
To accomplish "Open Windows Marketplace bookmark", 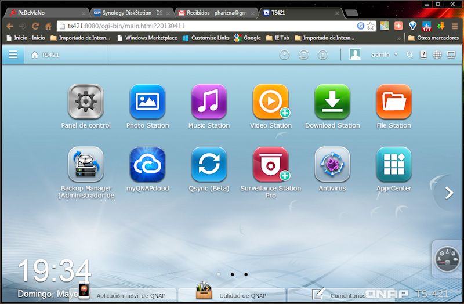I will 147,38.
